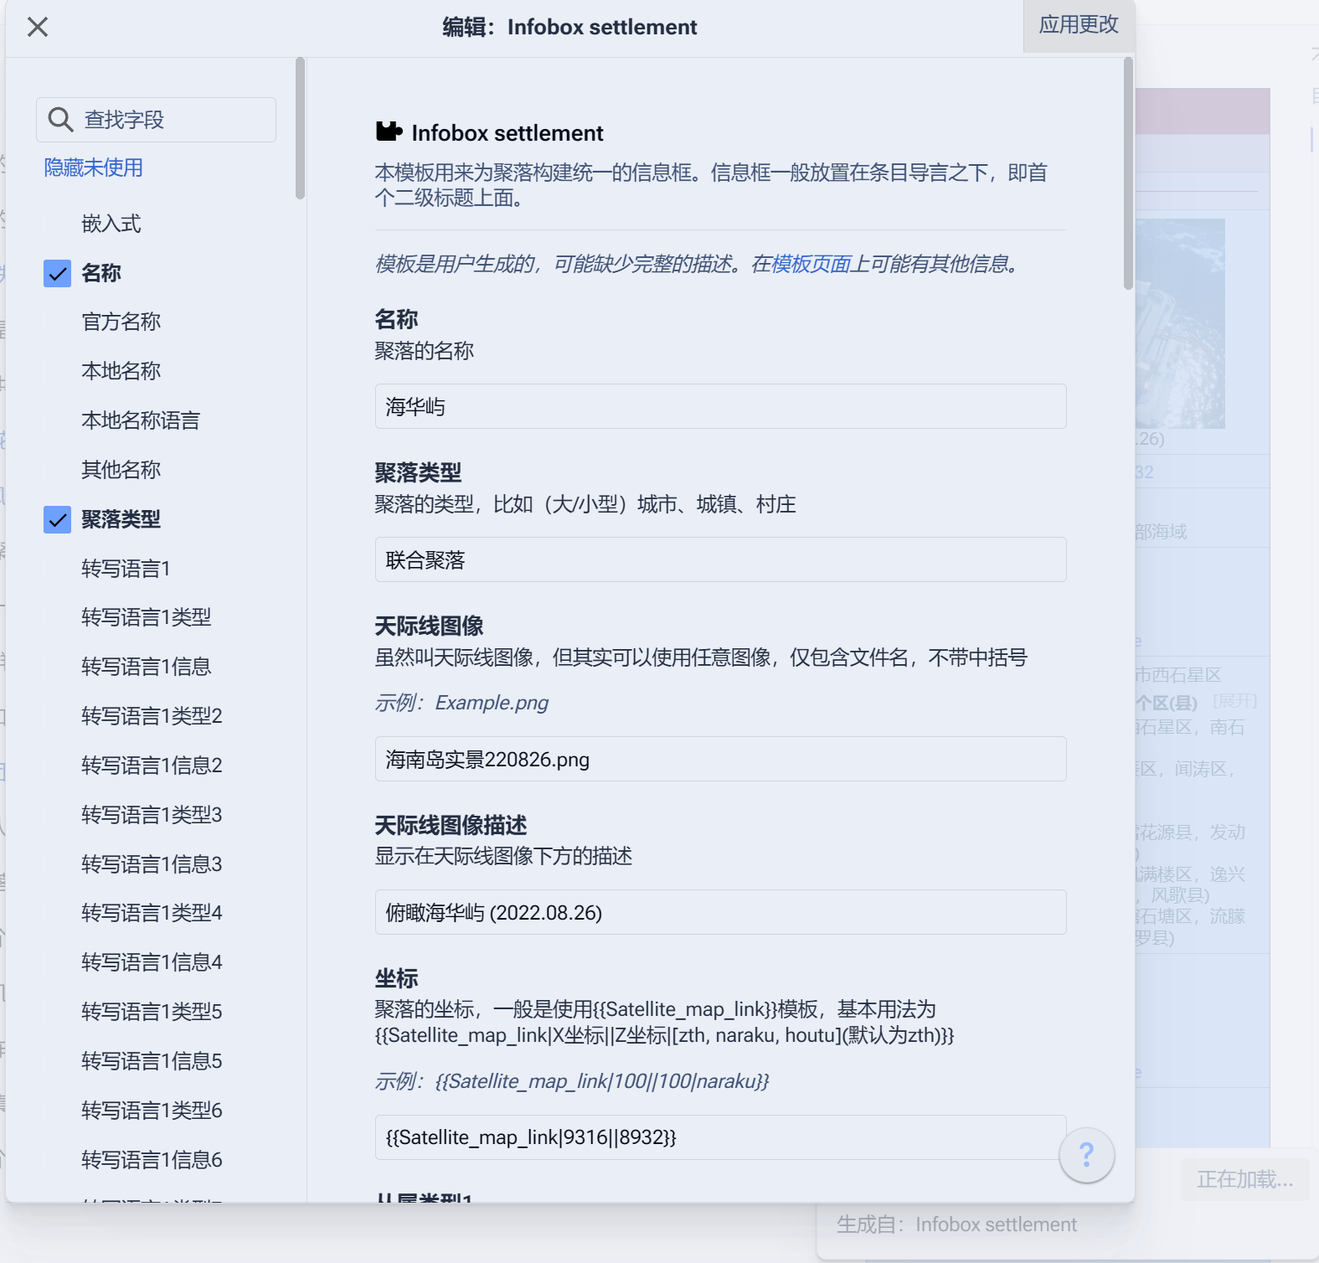Open the help question mark button
Viewport: 1319px width, 1263px height.
pyautogui.click(x=1086, y=1155)
